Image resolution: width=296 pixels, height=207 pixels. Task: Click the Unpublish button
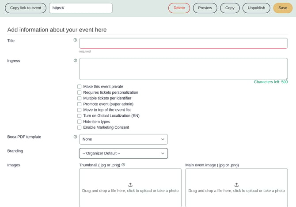pos(256,8)
